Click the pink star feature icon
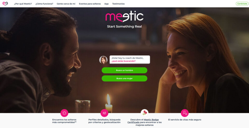This screenshot has width=249, height=128. pyautogui.click(x=64, y=113)
